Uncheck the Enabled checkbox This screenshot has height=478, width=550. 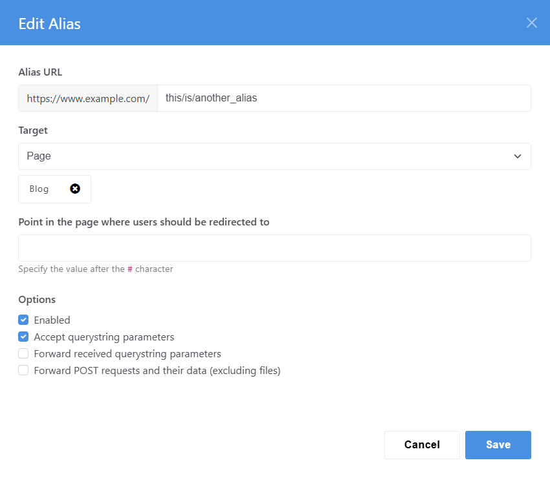click(x=23, y=320)
